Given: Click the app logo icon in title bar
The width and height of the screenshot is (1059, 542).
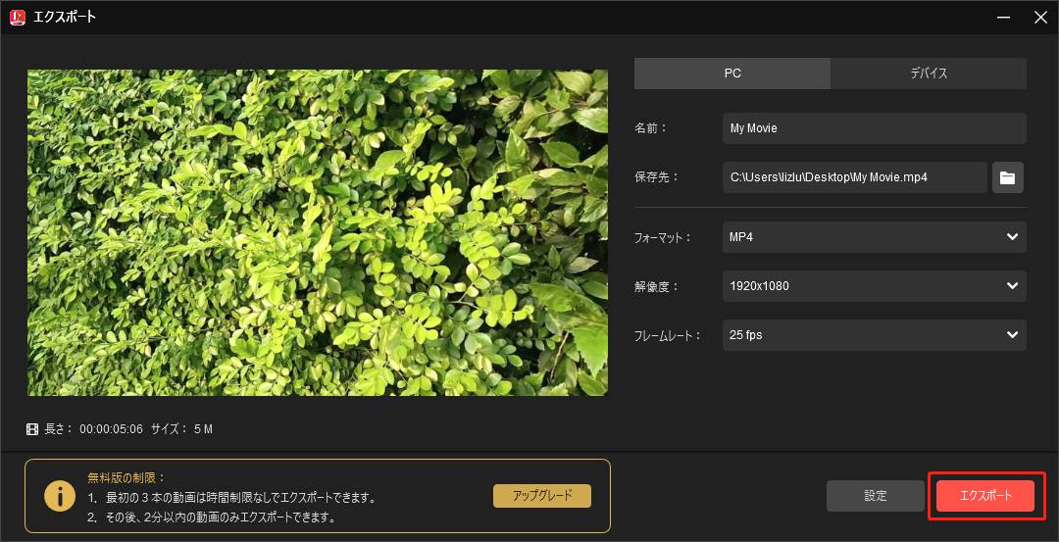Looking at the screenshot, I should tap(18, 18).
